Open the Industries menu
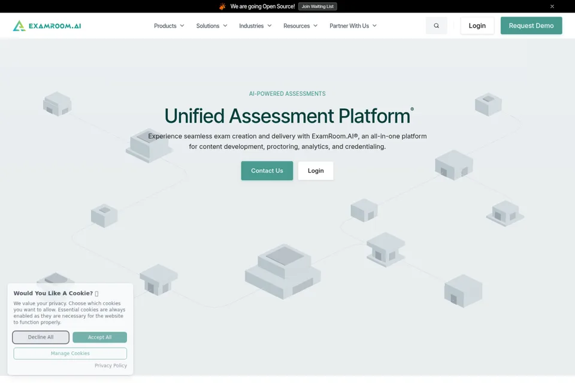Viewport: 575px width, 383px height. (255, 26)
